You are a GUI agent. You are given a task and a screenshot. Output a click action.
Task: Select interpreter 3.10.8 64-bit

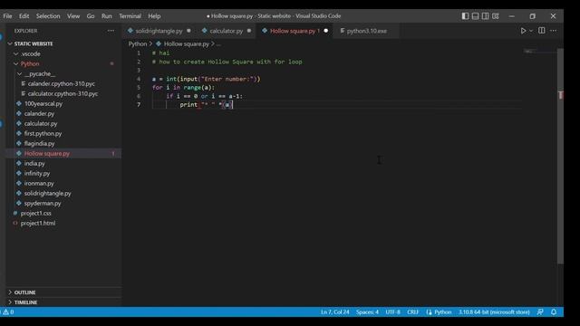[x=494, y=312]
